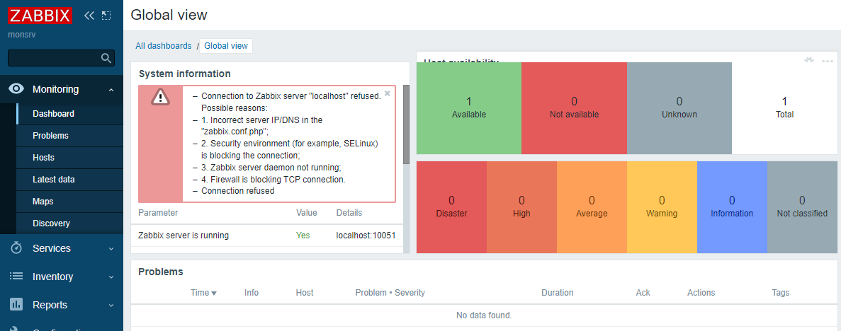Screen dimensions: 841x331
Task: Click the green Available hosts tile
Action: pyautogui.click(x=469, y=108)
